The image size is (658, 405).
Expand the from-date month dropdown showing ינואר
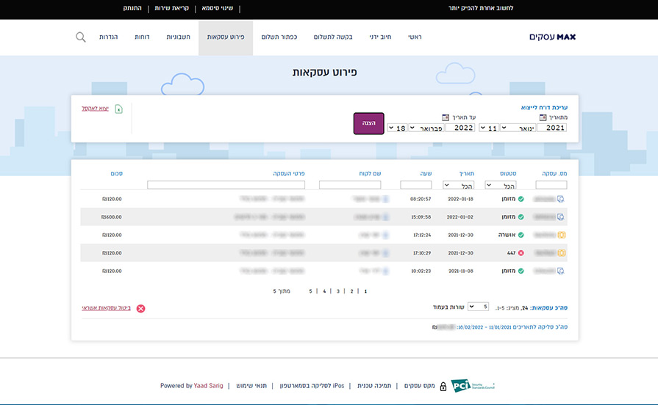pos(518,128)
